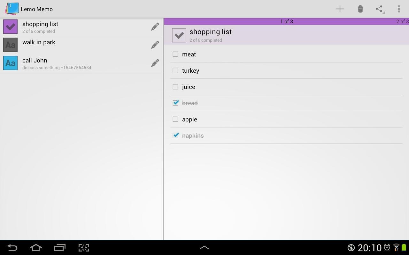Open the walk in park memo
Screen dimensions: 409x255
tap(81, 45)
